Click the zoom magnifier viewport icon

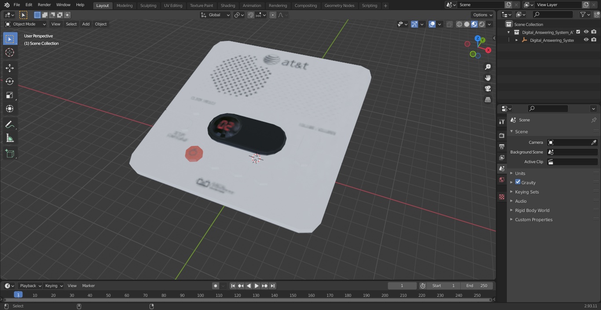pos(487,67)
